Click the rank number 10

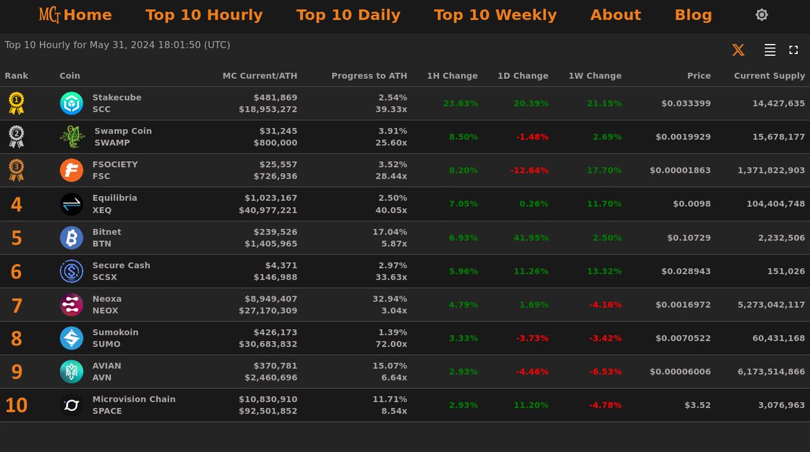coord(16,405)
